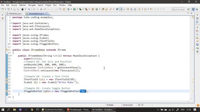200x112 pixels.
Task: Click the round black profile toolbar icon
Action: [x=22, y=9]
